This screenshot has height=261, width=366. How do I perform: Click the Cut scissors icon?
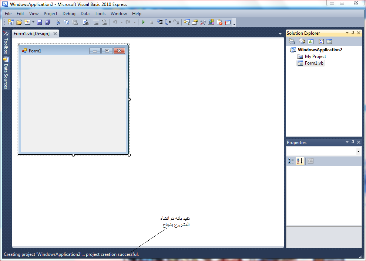(x=58, y=22)
